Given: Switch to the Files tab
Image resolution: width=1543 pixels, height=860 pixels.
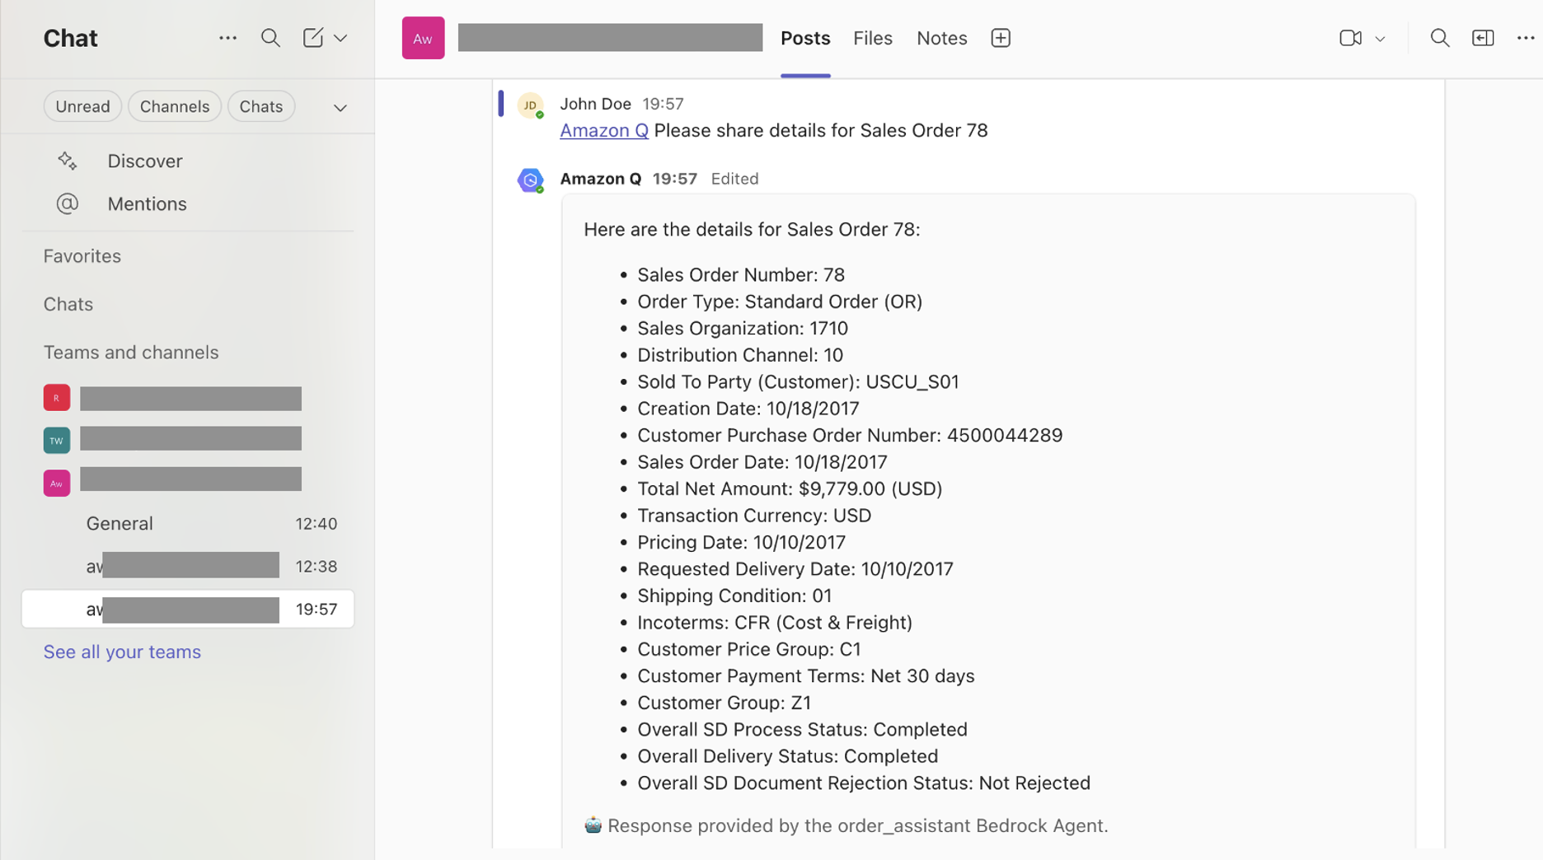Looking at the screenshot, I should [x=873, y=38].
